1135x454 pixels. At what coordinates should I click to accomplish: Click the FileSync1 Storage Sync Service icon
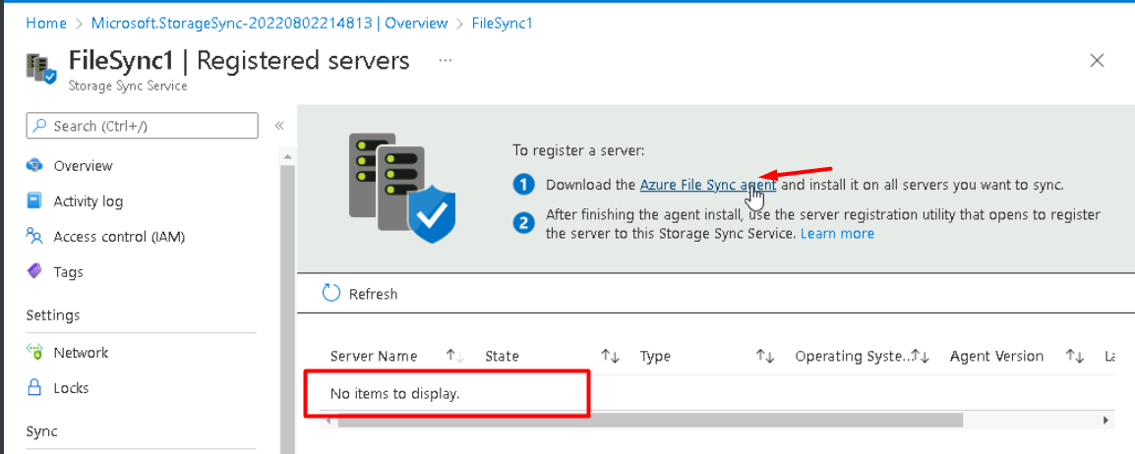tap(40, 70)
